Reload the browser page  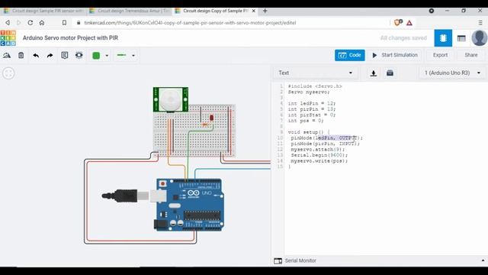point(30,23)
